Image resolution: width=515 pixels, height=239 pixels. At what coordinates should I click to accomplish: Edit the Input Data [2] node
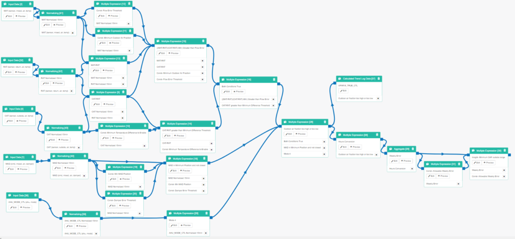click(9, 16)
